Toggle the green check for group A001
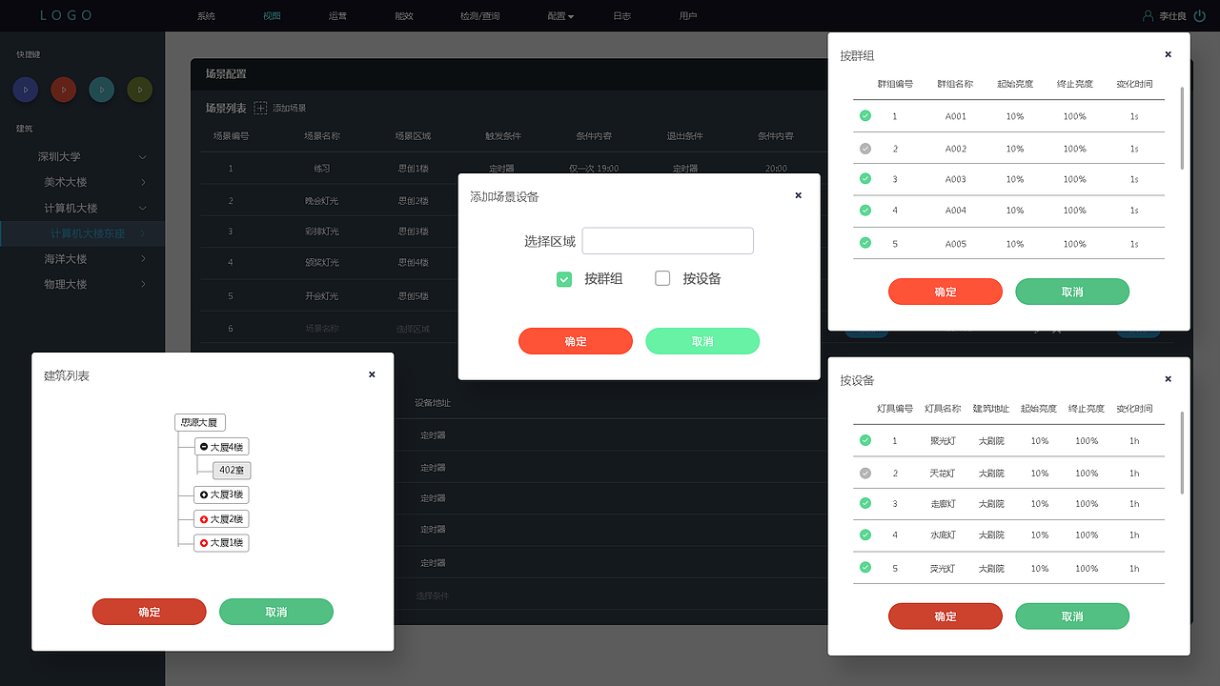This screenshot has width=1220, height=686. [x=865, y=114]
